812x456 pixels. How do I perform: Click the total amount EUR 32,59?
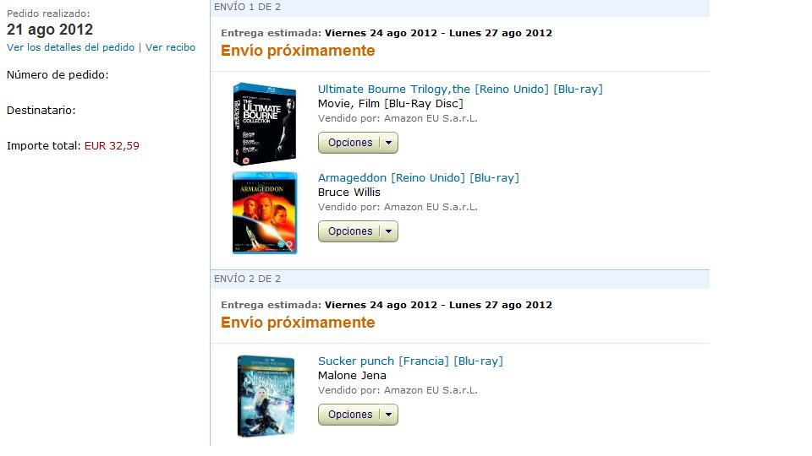point(112,146)
